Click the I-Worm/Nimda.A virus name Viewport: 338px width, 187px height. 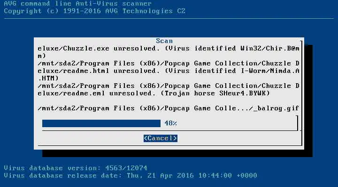pos(270,71)
